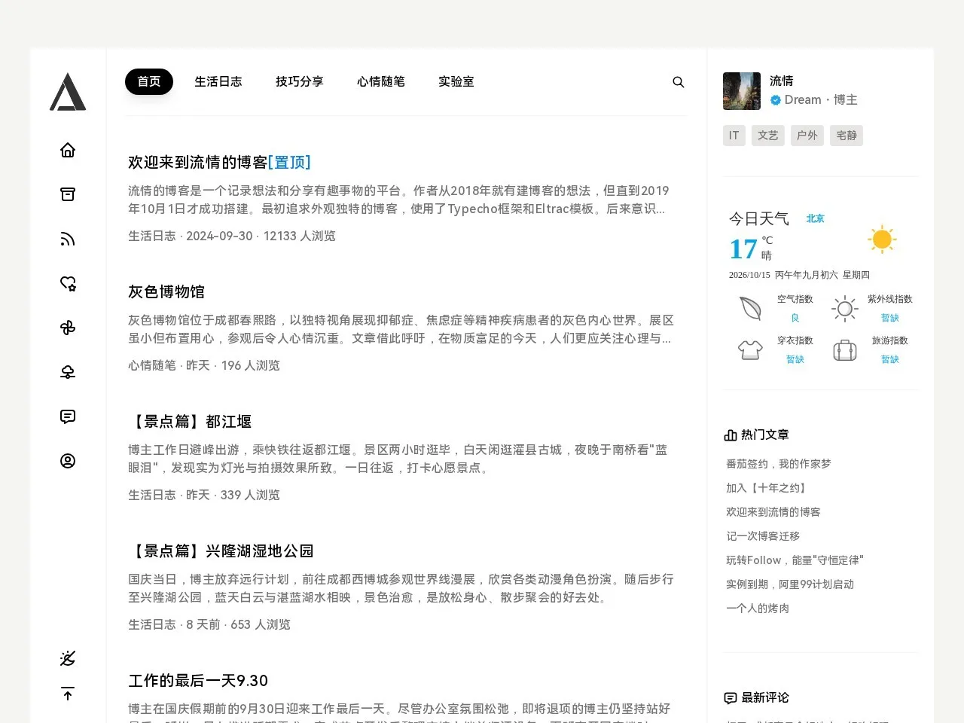Screen dimensions: 964x723
Task: Open the message bubble icon in sidebar
Action: point(68,416)
